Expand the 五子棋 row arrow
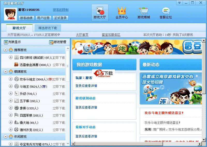The width and height of the screenshot is (207, 147). (11, 101)
